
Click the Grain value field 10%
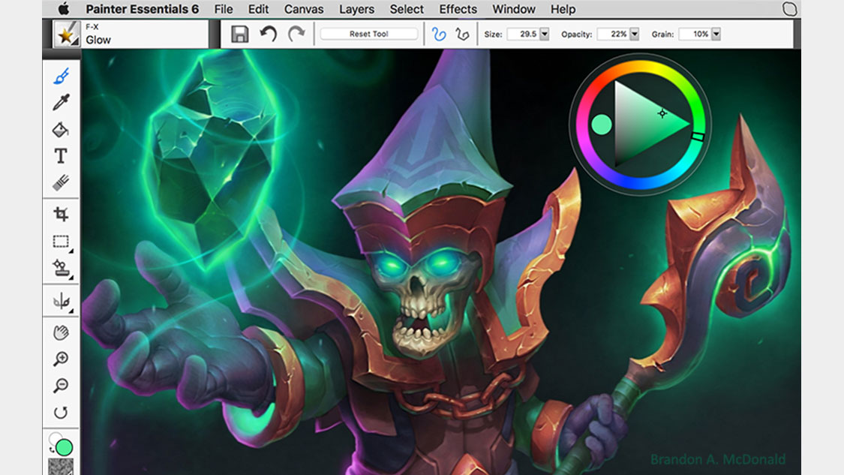point(695,34)
